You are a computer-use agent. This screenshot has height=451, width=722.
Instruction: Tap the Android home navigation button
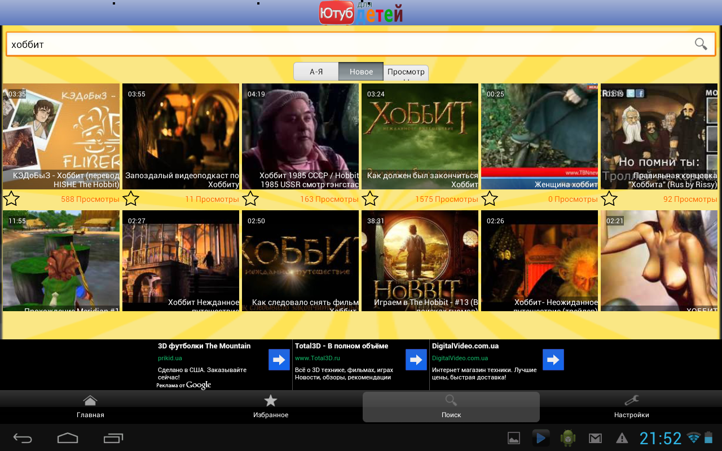tap(68, 438)
